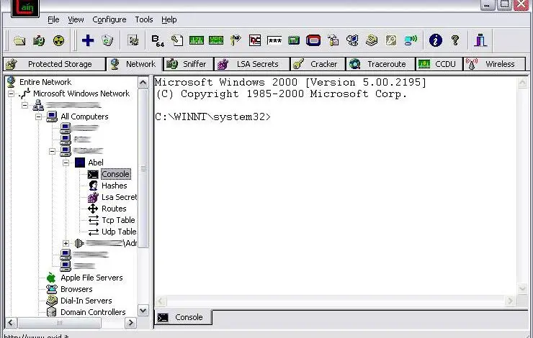533x338 pixels.
Task: Click the tree panel scroll-right arrow
Action: pos(130,323)
